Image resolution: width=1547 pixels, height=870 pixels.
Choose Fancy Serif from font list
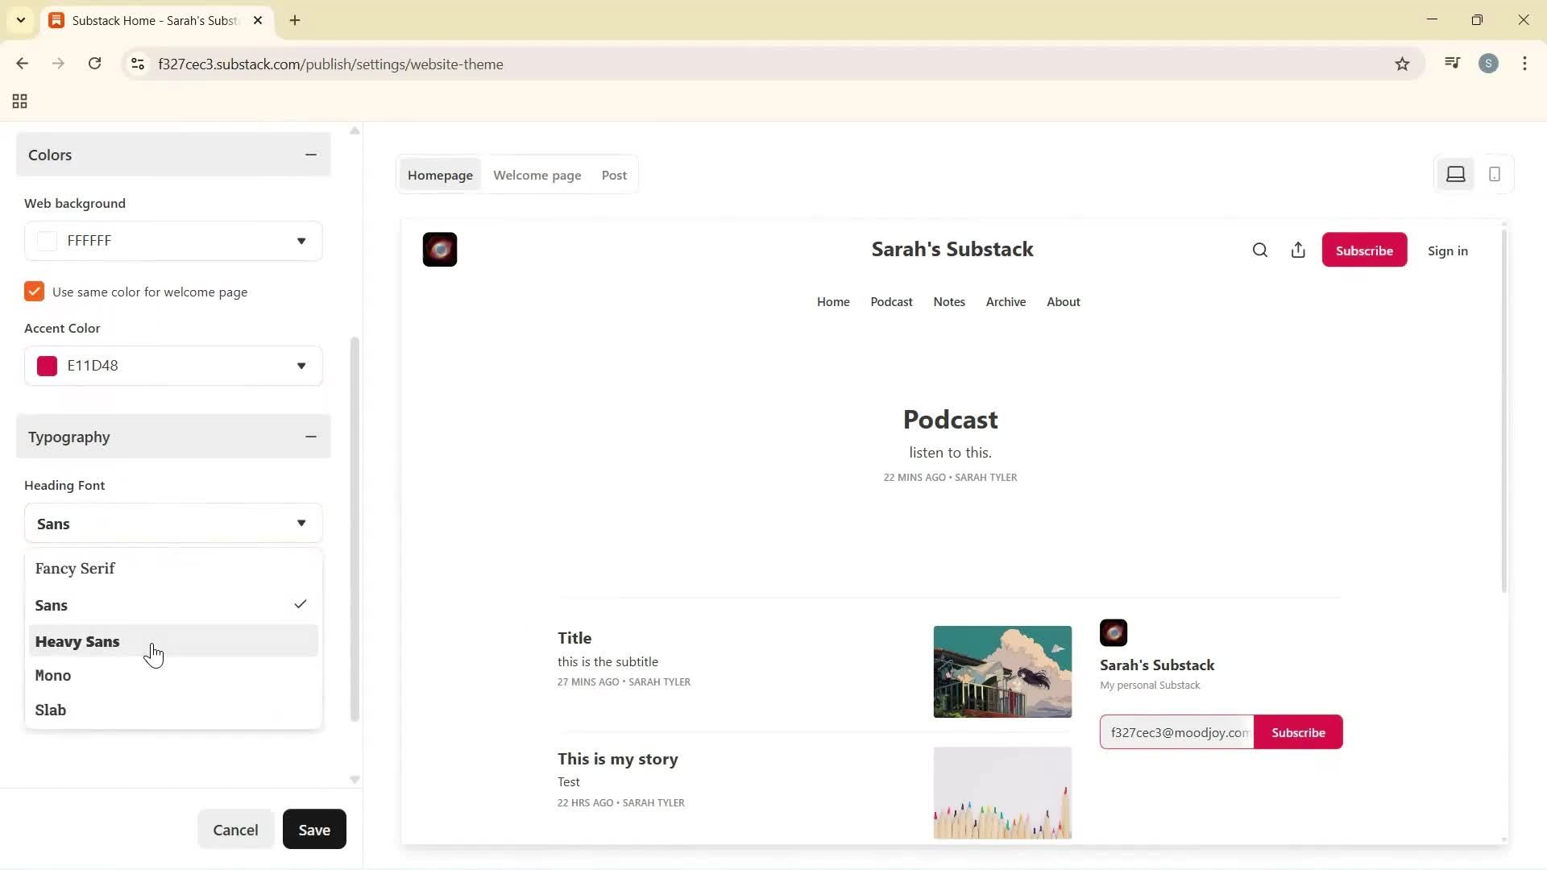pos(75,569)
